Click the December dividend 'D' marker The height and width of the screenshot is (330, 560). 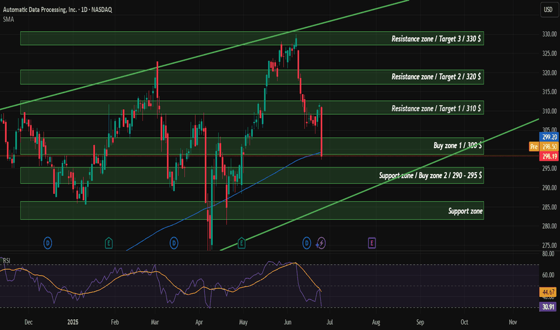(47, 244)
